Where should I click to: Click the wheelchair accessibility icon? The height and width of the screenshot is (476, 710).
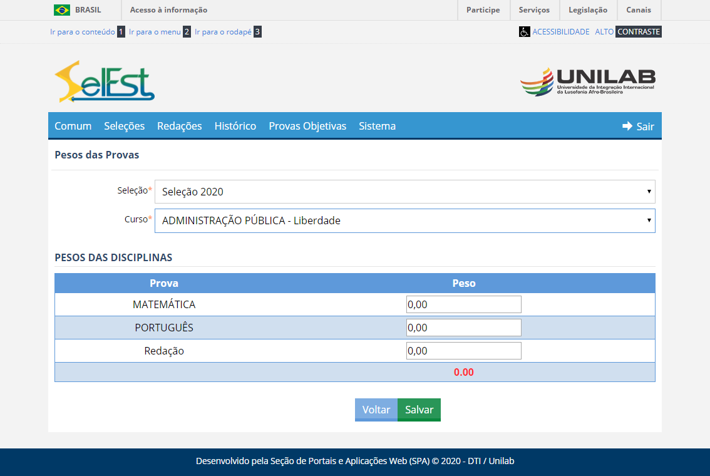[524, 32]
